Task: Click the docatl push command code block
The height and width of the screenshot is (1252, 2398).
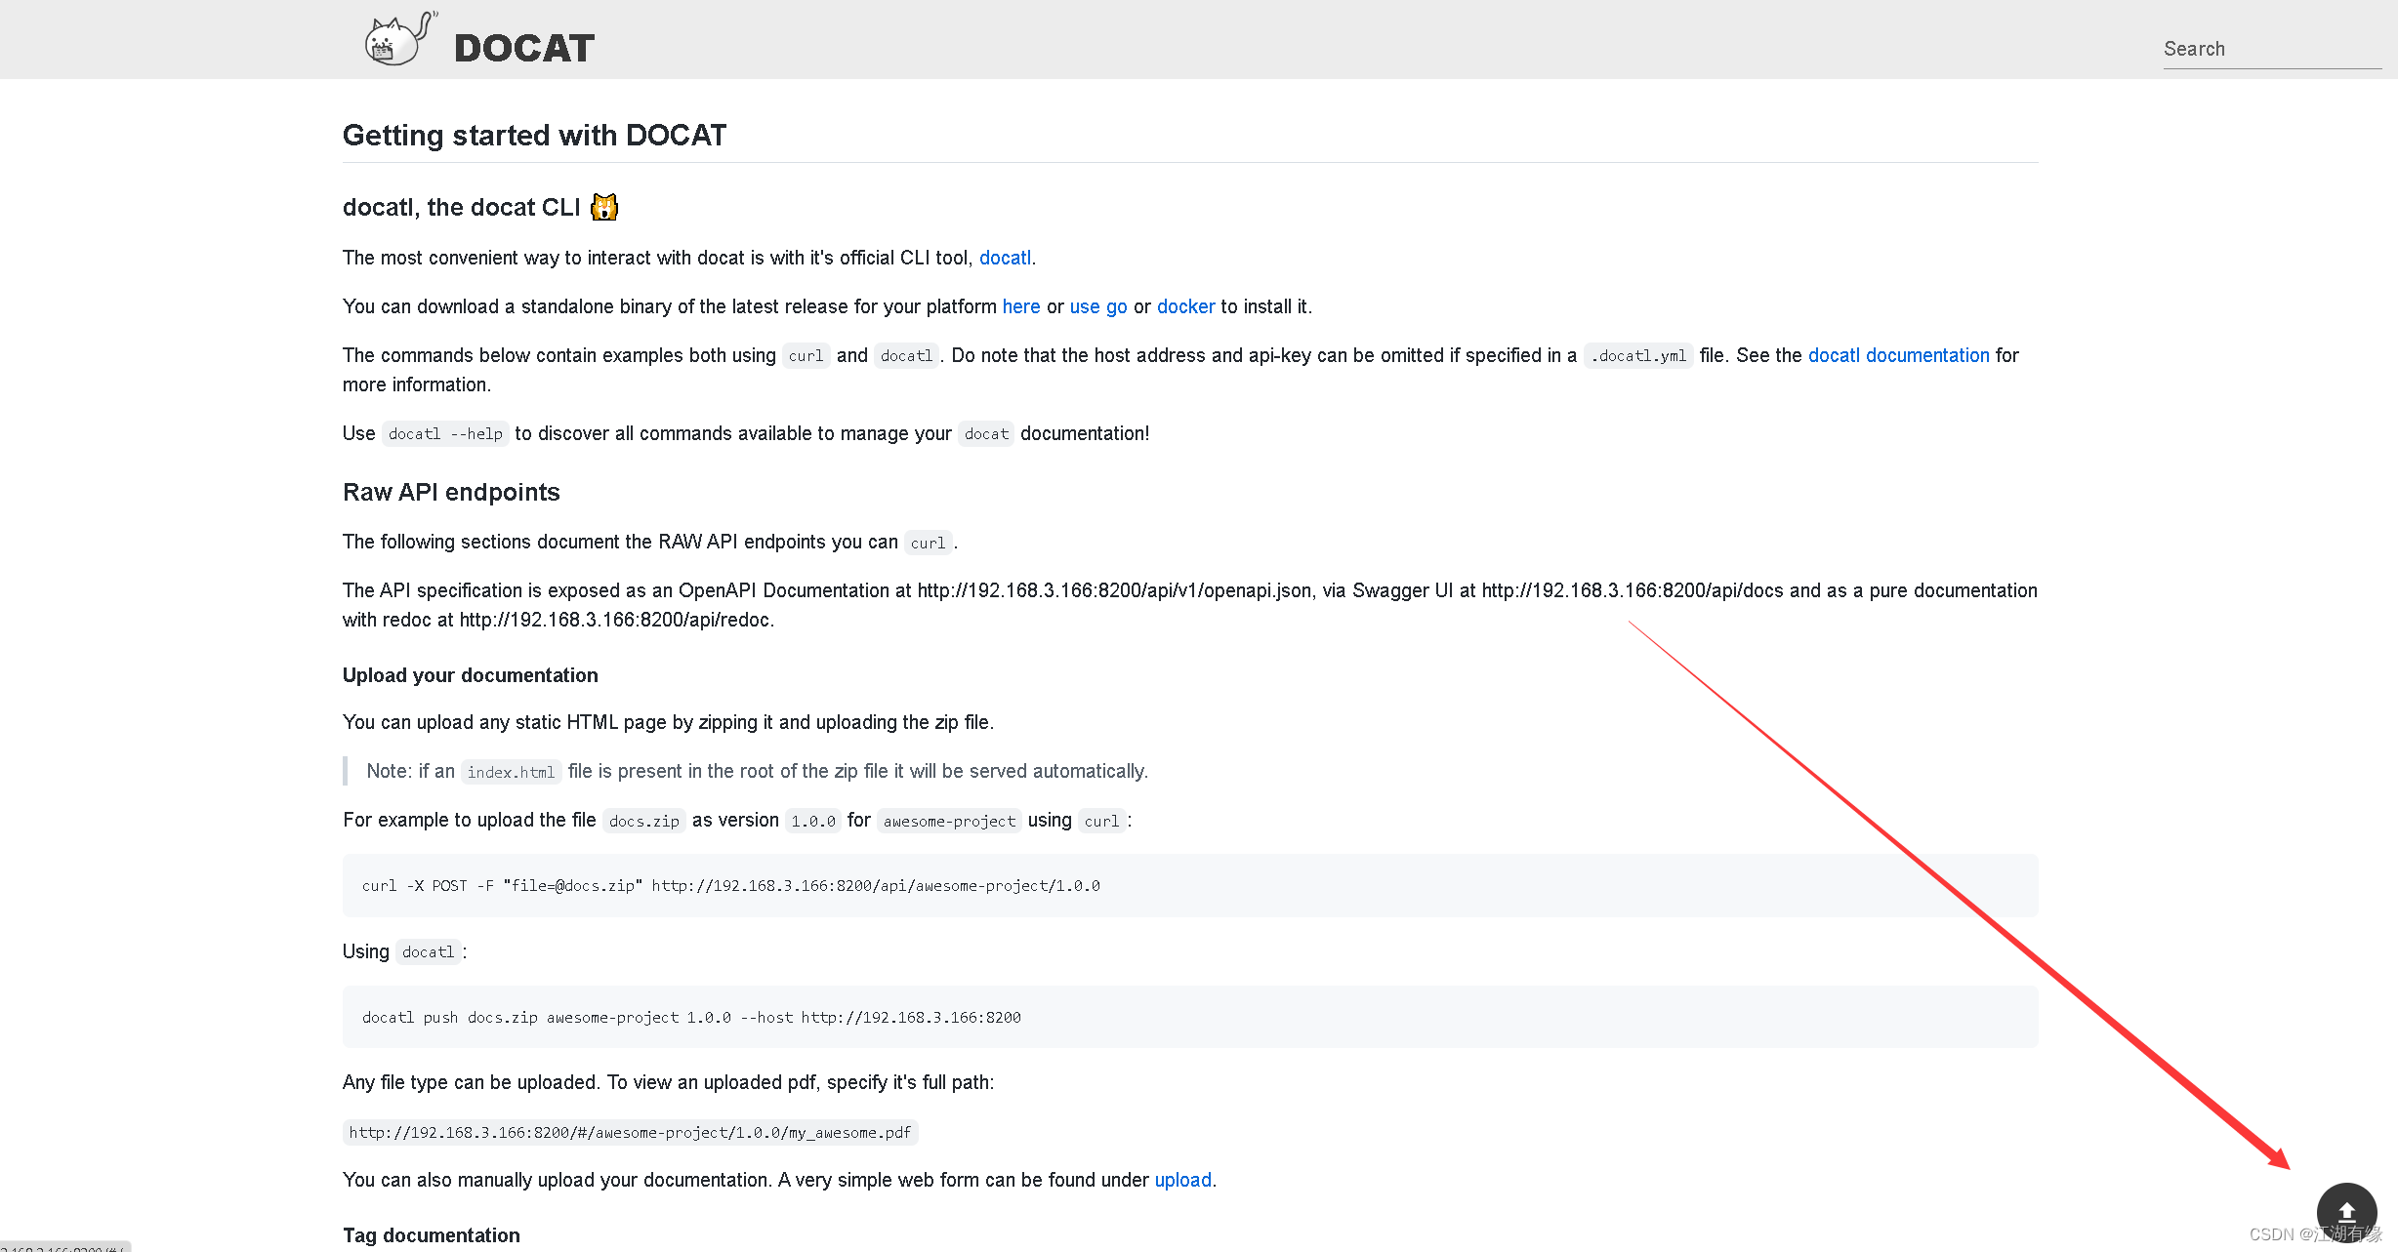Action: [x=691, y=1017]
